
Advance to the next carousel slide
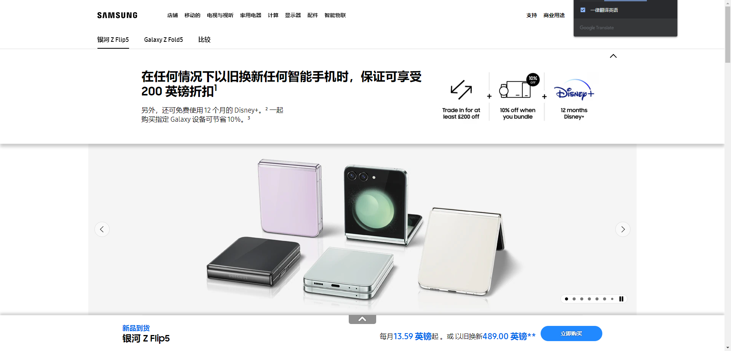623,229
